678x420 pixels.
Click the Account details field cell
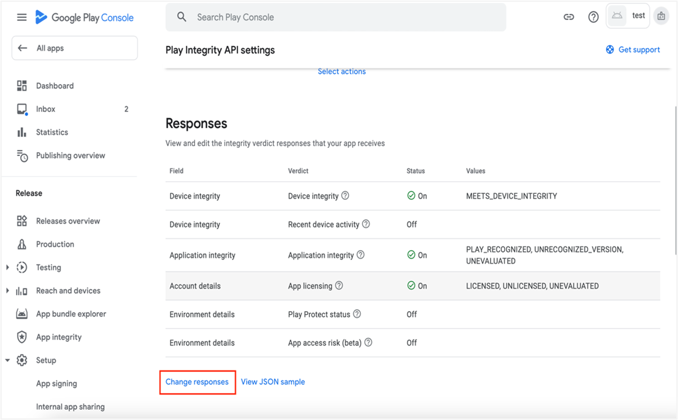(x=195, y=286)
